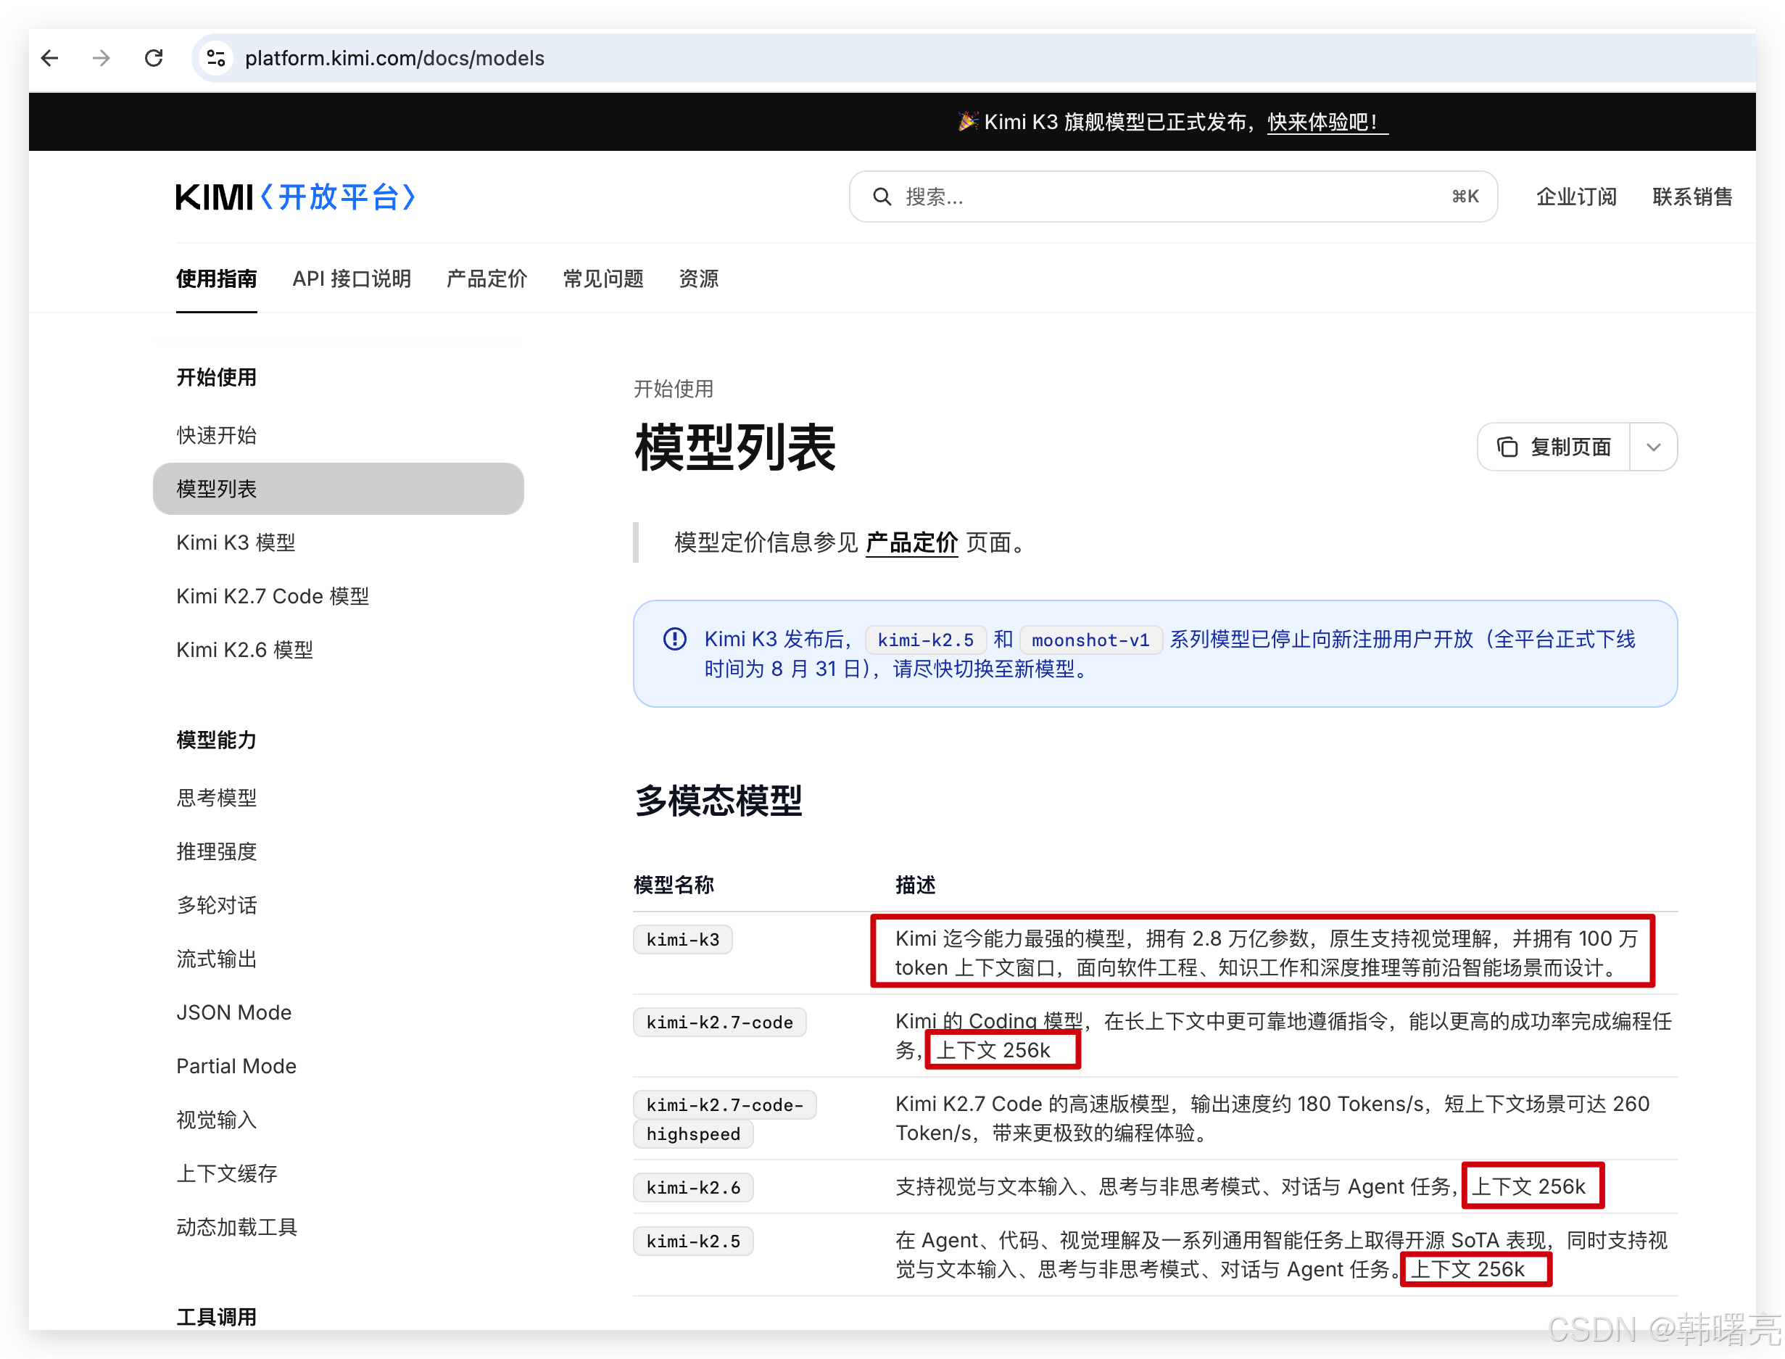
Task: Click the magnifier icon in the search box
Action: point(882,197)
